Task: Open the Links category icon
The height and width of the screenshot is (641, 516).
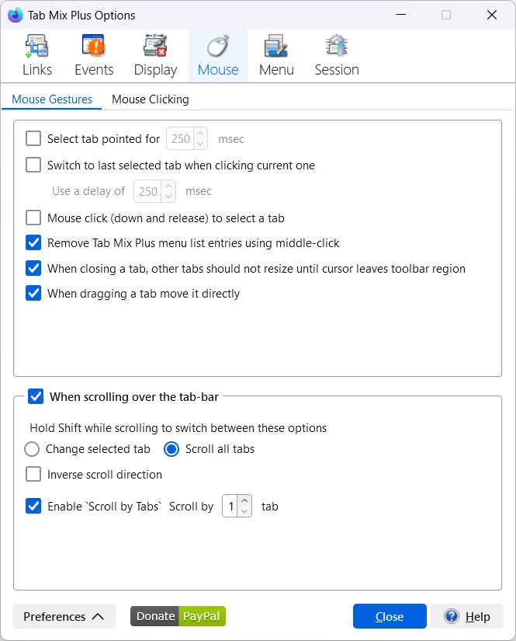Action: point(36,47)
